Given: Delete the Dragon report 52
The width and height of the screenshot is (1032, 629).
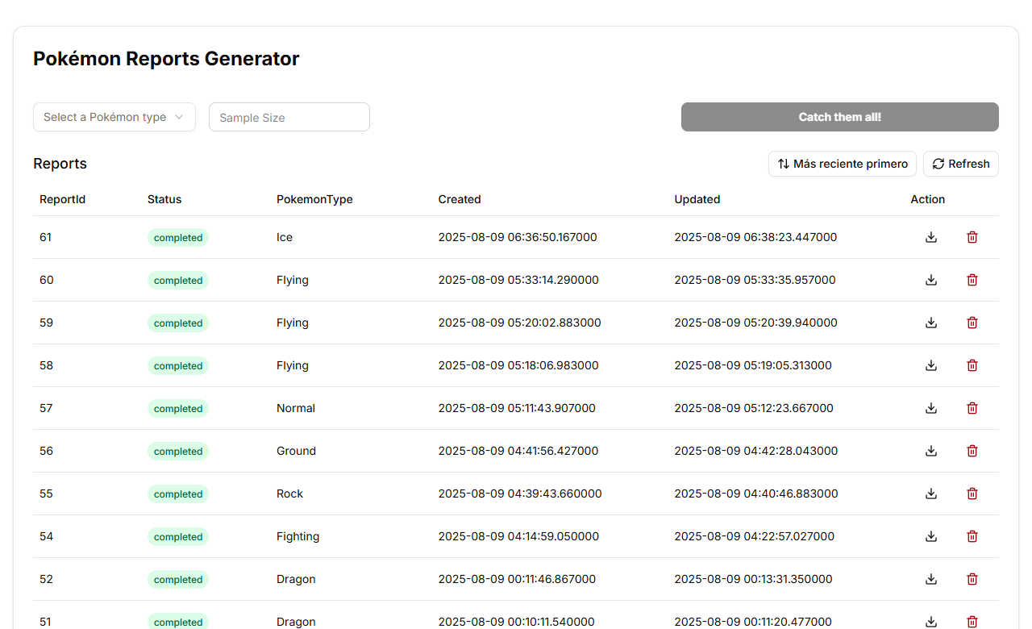Looking at the screenshot, I should (972, 579).
